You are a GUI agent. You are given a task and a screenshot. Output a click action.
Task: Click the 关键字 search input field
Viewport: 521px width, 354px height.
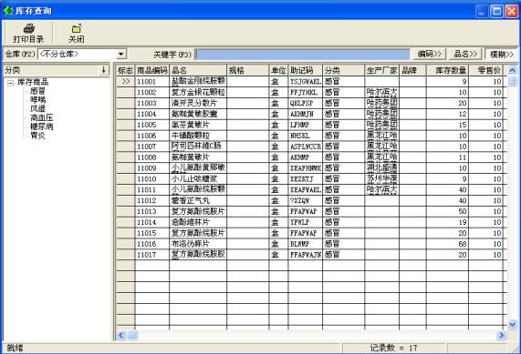click(x=302, y=54)
